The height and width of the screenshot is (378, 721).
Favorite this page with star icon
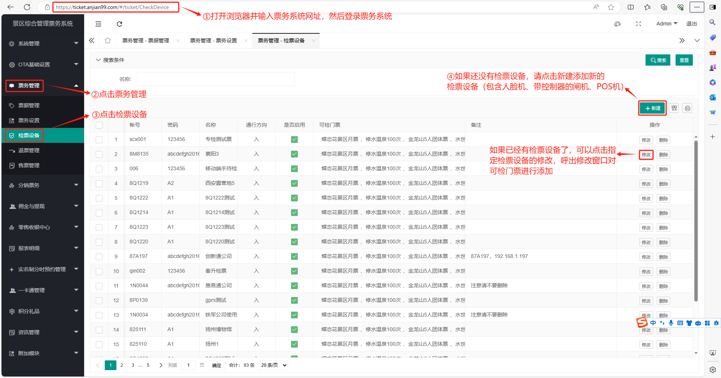click(611, 7)
